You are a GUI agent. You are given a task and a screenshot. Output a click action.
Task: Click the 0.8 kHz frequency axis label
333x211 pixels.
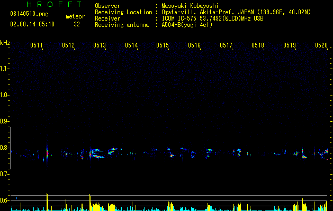[x=4, y=148]
